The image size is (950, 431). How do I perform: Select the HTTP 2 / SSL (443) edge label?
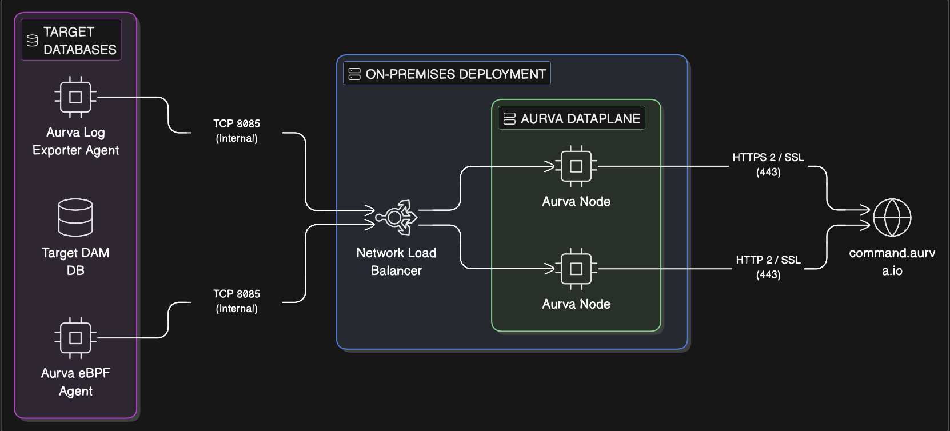[x=768, y=267]
